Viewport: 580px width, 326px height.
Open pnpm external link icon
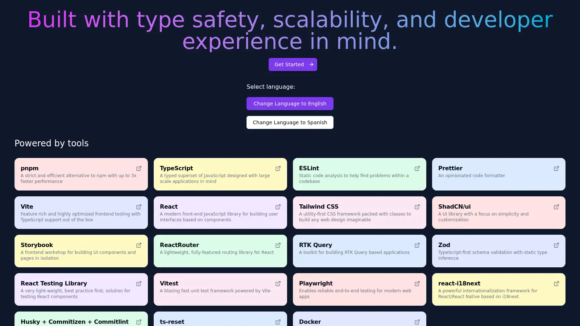(x=139, y=168)
